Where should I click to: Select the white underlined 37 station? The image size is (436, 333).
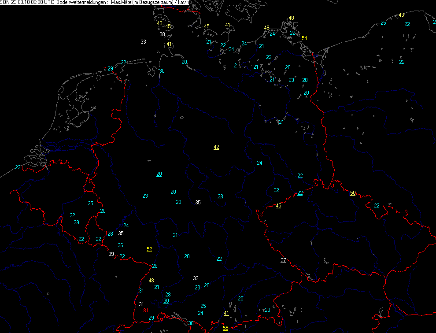(x=283, y=260)
